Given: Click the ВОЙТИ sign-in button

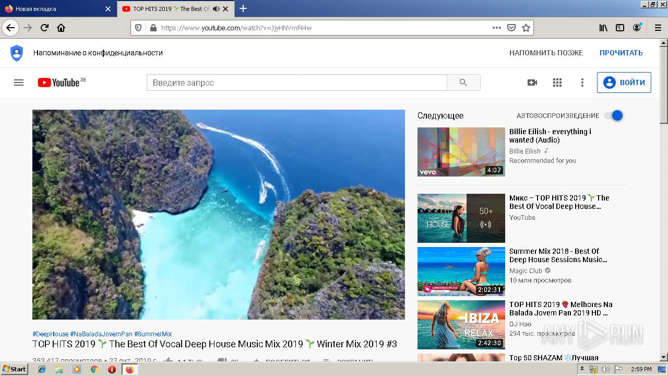Looking at the screenshot, I should [624, 83].
